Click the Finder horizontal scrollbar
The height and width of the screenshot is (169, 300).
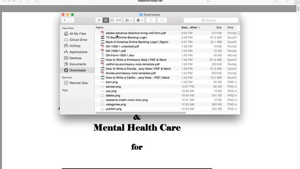(141, 113)
